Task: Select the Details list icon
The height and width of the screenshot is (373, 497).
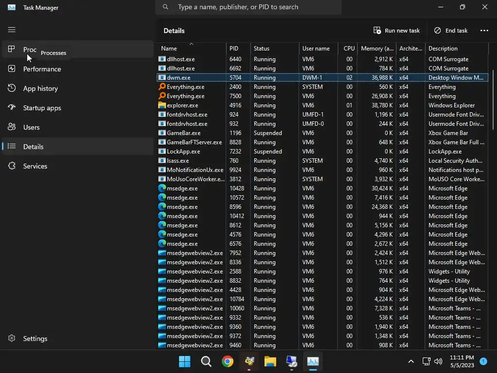Action: (x=12, y=146)
